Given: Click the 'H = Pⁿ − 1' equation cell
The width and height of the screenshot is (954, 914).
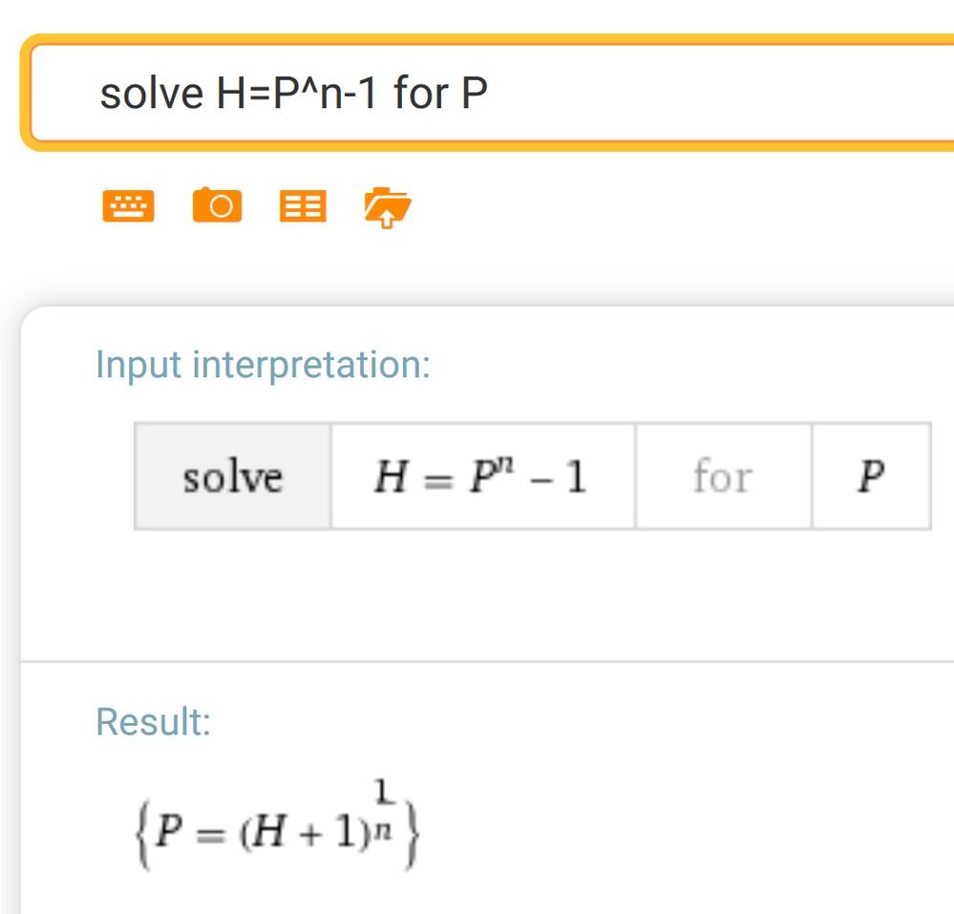Looking at the screenshot, I should 480,477.
